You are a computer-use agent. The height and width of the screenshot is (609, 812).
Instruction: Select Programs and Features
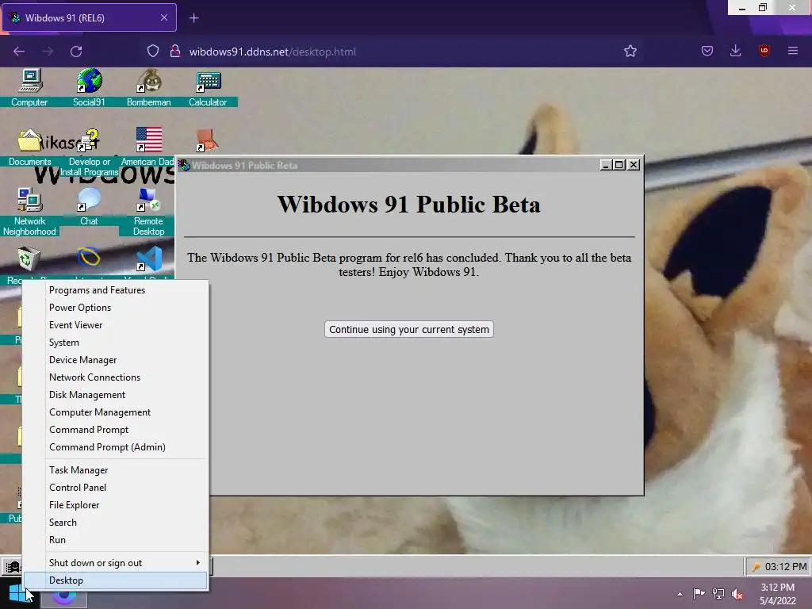tap(115, 290)
